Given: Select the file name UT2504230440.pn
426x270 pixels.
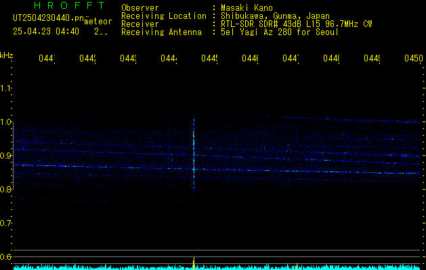Looking at the screenshot, I should tap(49, 18).
